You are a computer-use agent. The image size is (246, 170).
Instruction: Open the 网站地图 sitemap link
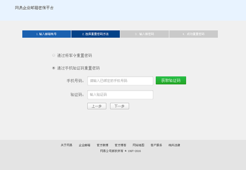[x=138, y=145]
